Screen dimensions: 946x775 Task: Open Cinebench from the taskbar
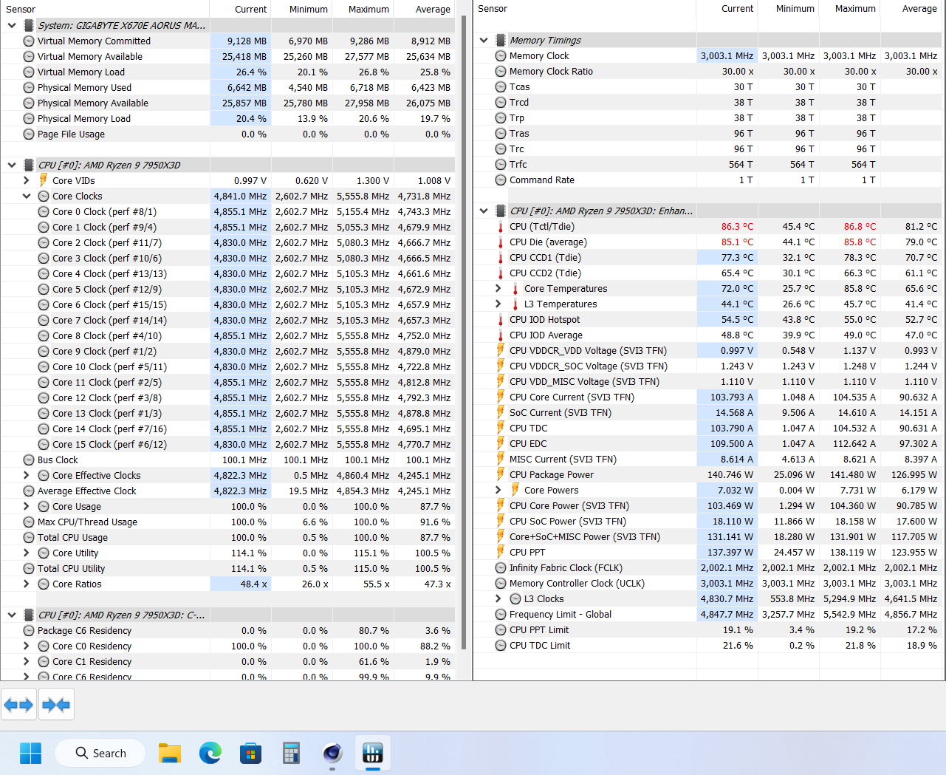coord(332,753)
